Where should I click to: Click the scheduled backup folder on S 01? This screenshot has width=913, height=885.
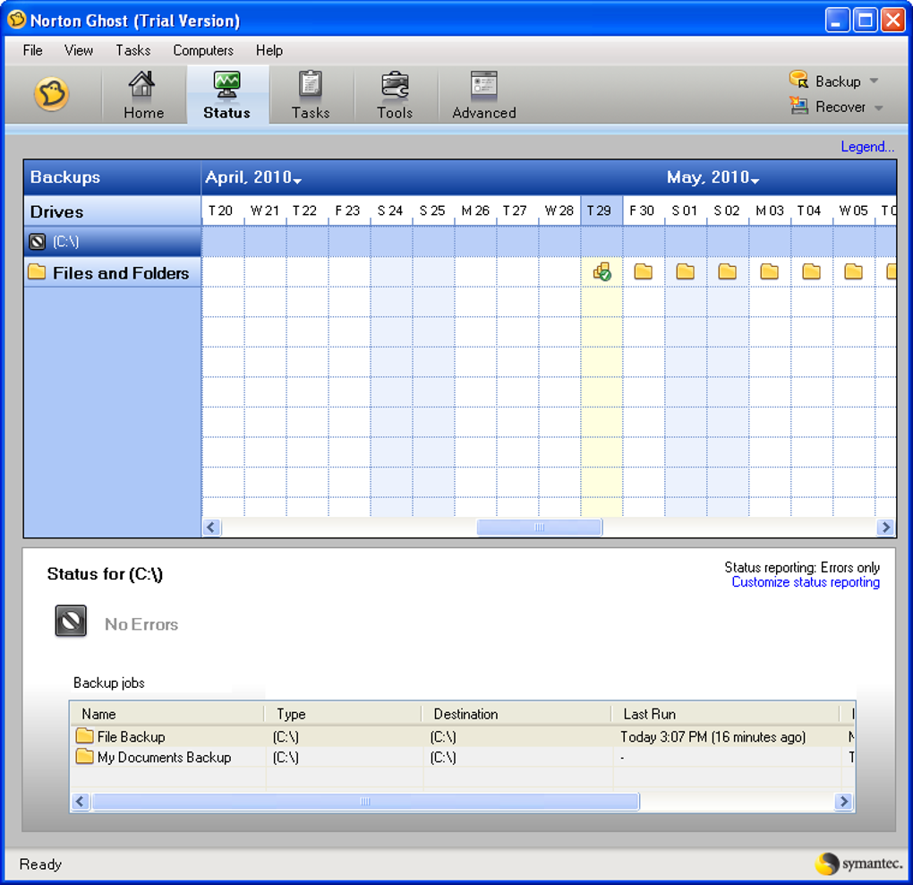pos(686,271)
